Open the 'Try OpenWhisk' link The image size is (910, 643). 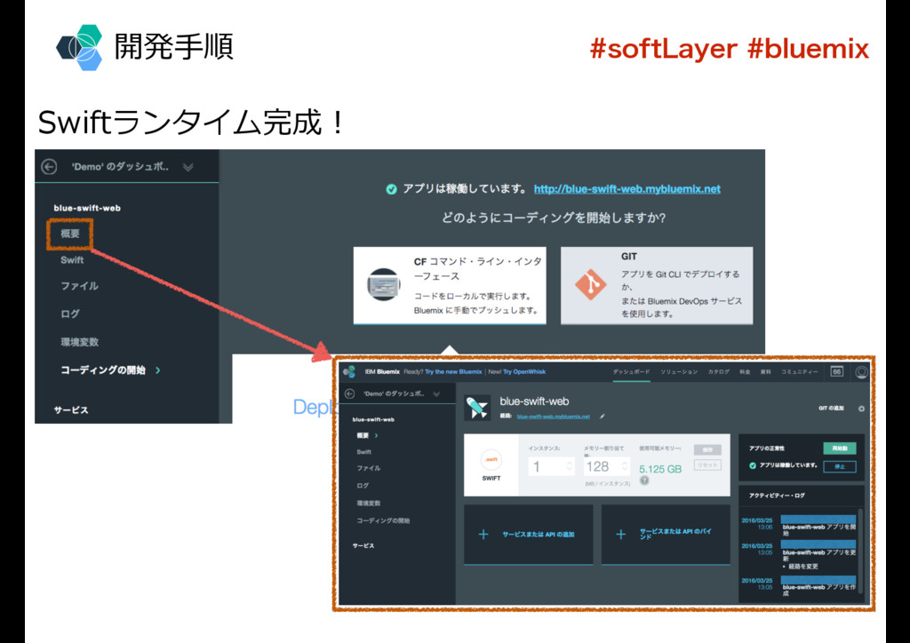pyautogui.click(x=524, y=371)
